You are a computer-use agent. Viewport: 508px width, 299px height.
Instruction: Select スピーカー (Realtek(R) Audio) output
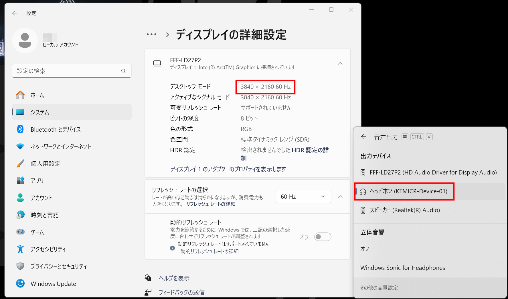click(x=404, y=210)
